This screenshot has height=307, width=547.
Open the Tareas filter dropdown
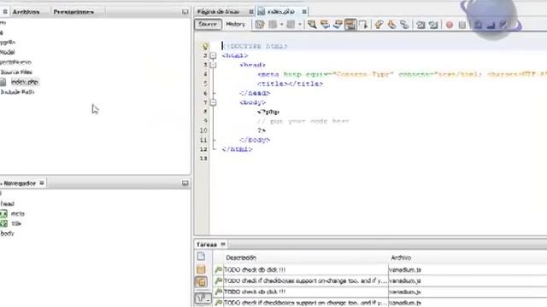pyautogui.click(x=203, y=298)
